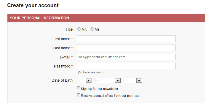Viewport: 205px width, 103px height.
Task: Click the '(5 characters min.)' hint text
Action: 90,72
